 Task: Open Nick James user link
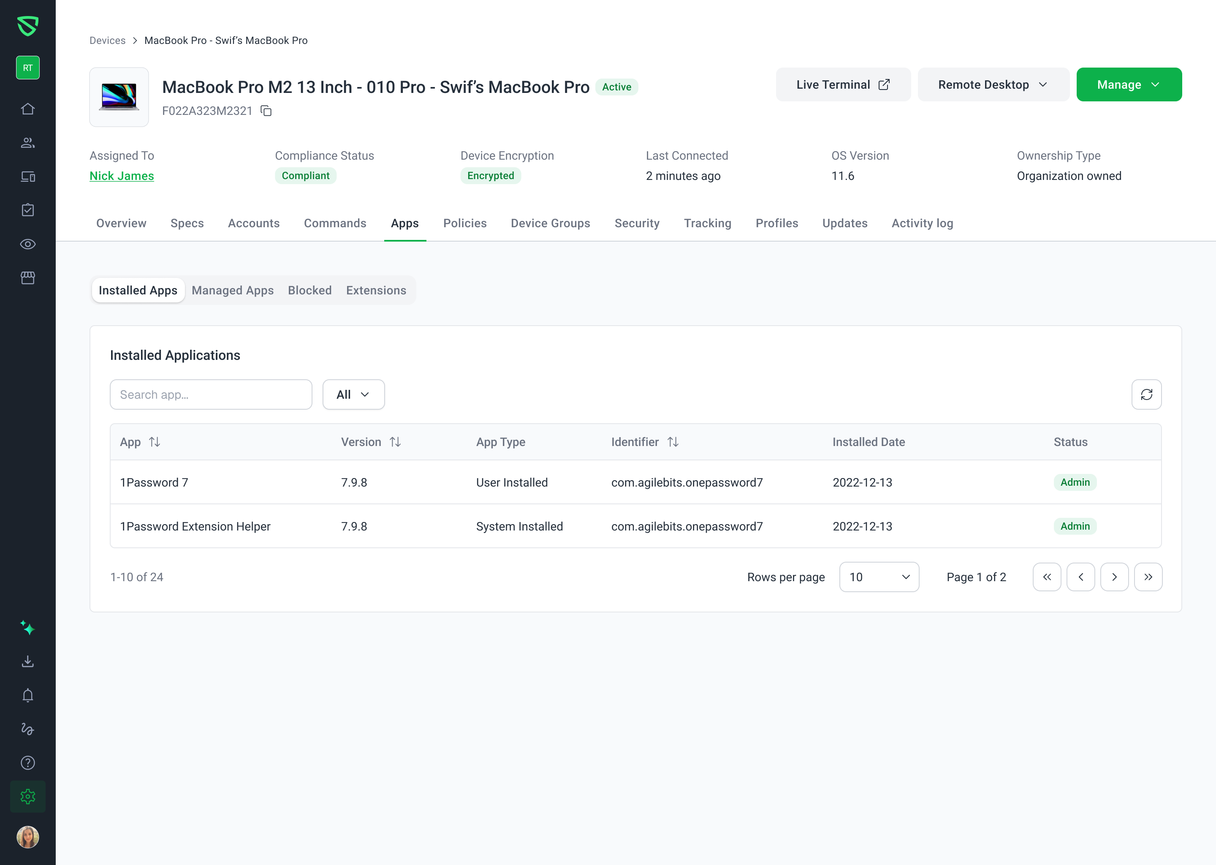(x=121, y=176)
